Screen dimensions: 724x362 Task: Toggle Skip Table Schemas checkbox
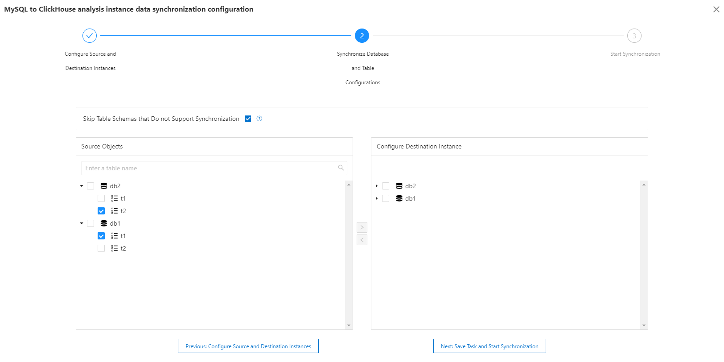point(248,119)
